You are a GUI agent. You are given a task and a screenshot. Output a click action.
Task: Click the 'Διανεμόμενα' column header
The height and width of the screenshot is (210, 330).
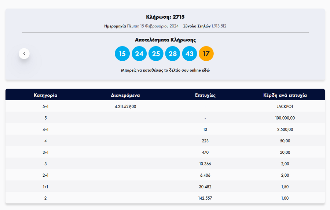click(125, 95)
